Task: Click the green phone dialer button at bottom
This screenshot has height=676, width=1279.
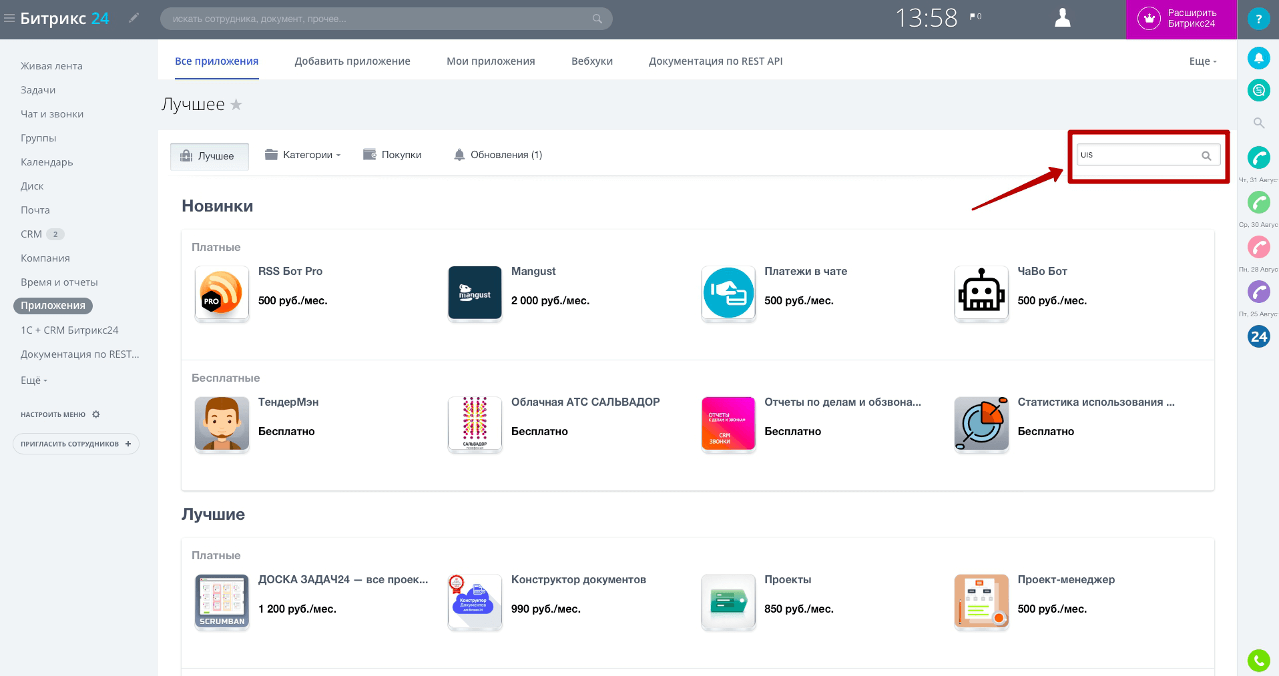Action: coord(1258,661)
